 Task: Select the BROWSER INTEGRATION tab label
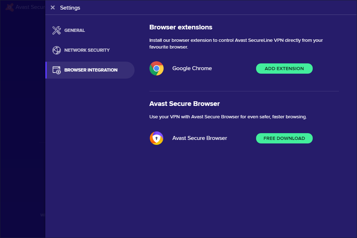pyautogui.click(x=91, y=70)
